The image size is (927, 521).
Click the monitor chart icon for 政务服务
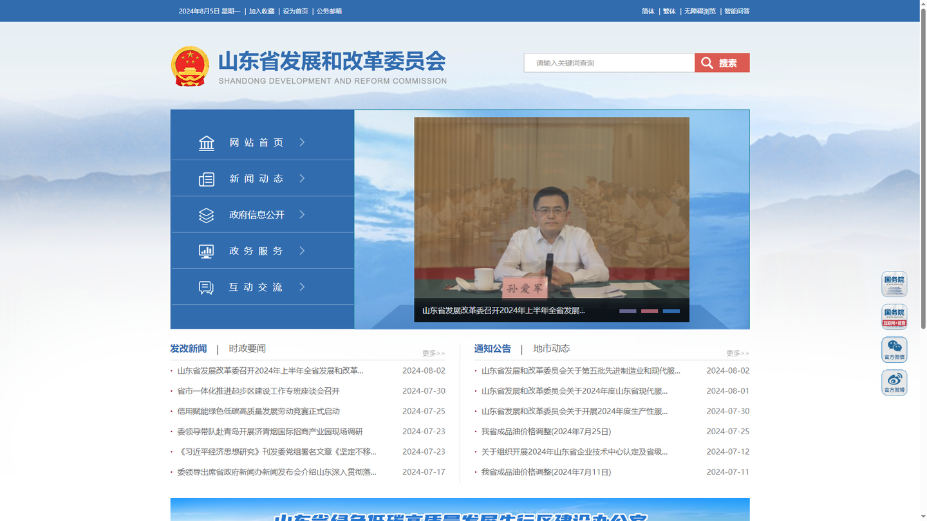206,251
